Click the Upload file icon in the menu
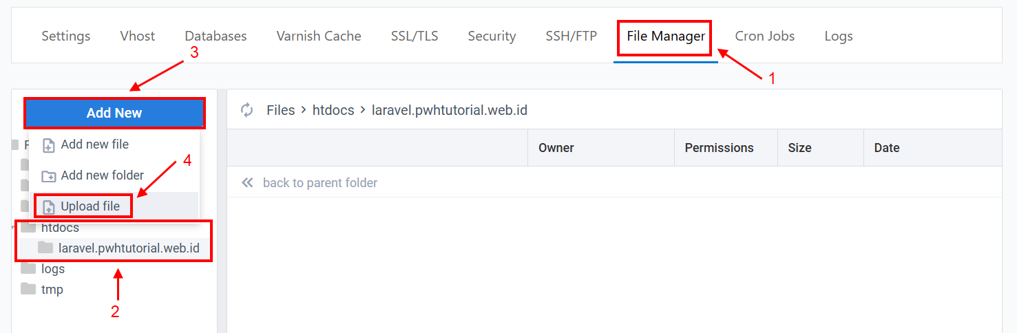 tap(49, 207)
